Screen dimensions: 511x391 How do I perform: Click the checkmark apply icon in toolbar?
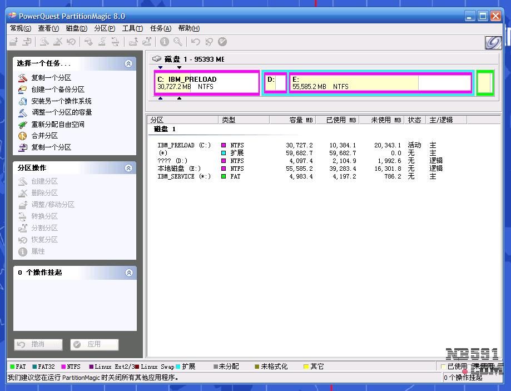[x=222, y=42]
